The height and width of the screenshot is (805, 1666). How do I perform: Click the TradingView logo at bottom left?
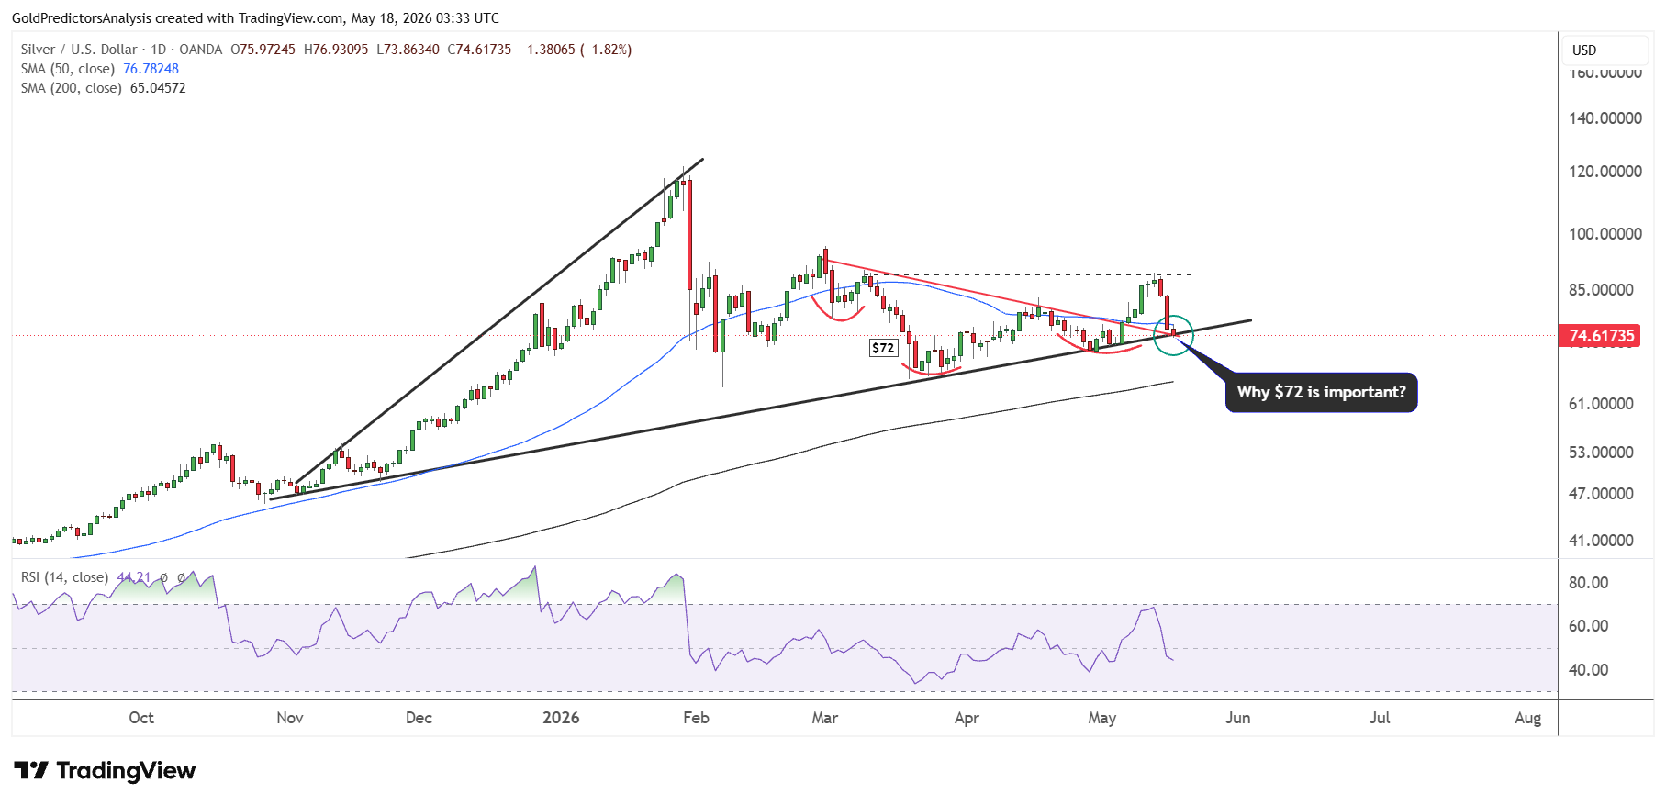tap(105, 770)
